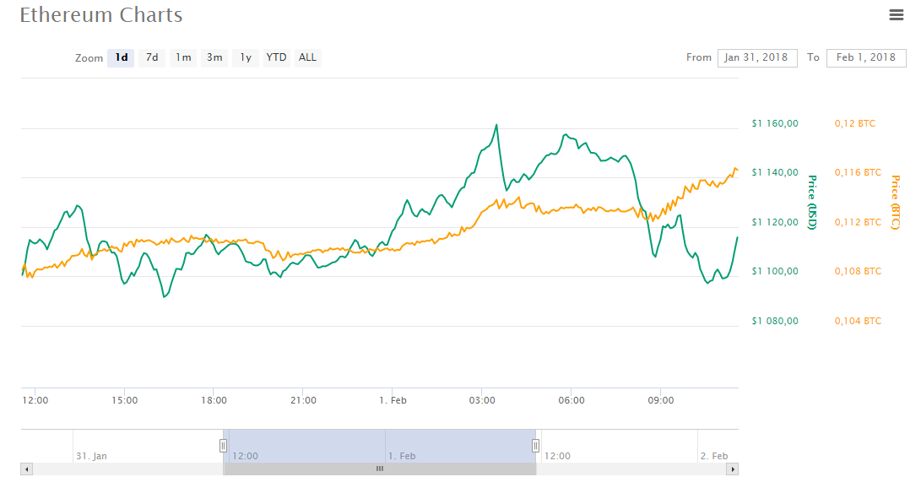Click the 09:00 time axis label

pos(661,400)
